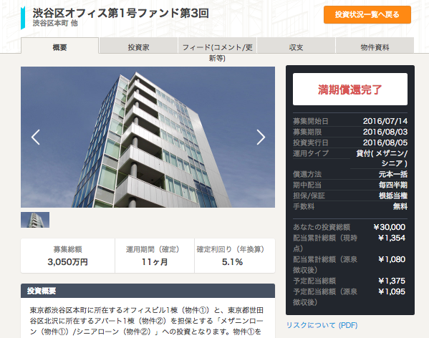Open the リスクについて (PDF) link
Viewport: 429px width, 338px height.
pyautogui.click(x=322, y=325)
